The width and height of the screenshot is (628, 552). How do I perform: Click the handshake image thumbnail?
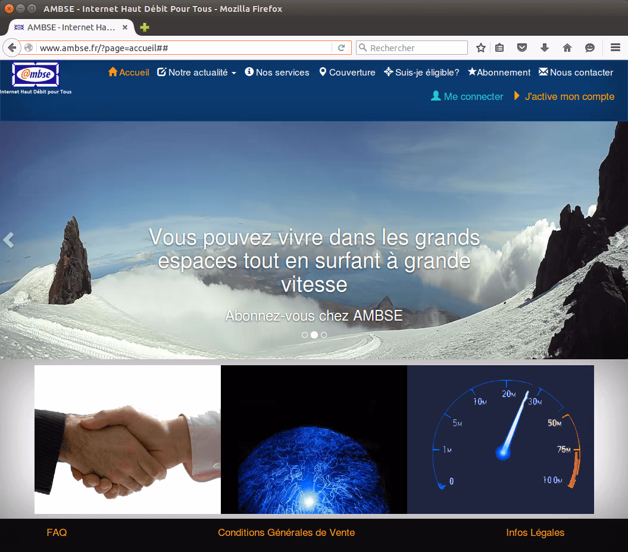coord(127,439)
